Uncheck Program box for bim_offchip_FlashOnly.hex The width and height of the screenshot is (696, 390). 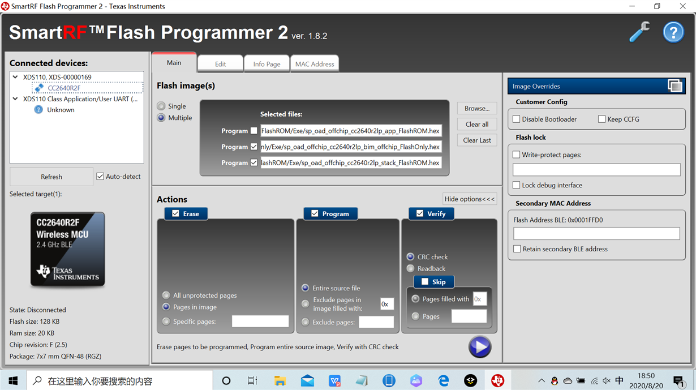tap(254, 147)
